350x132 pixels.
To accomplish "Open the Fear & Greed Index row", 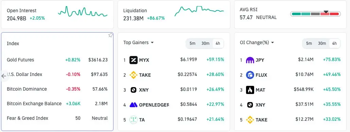I will 57,118.
